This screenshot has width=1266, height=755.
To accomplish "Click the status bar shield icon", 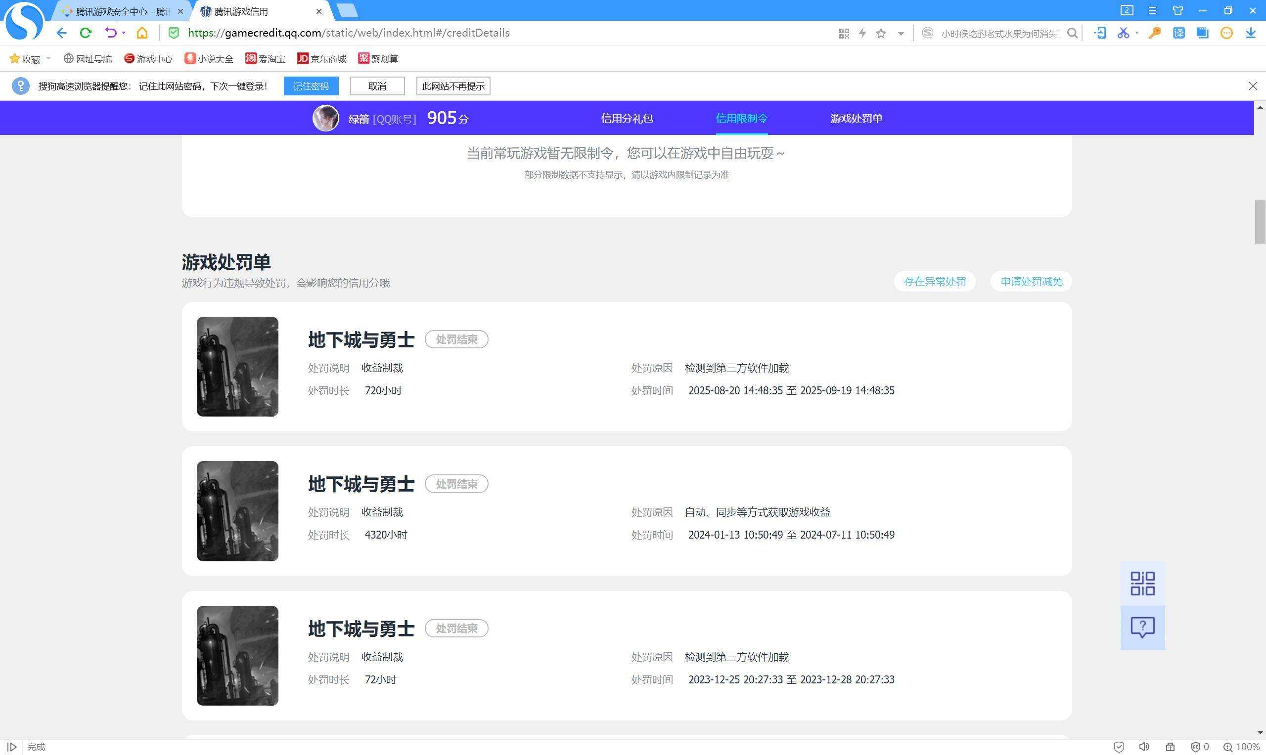I will tap(1119, 747).
